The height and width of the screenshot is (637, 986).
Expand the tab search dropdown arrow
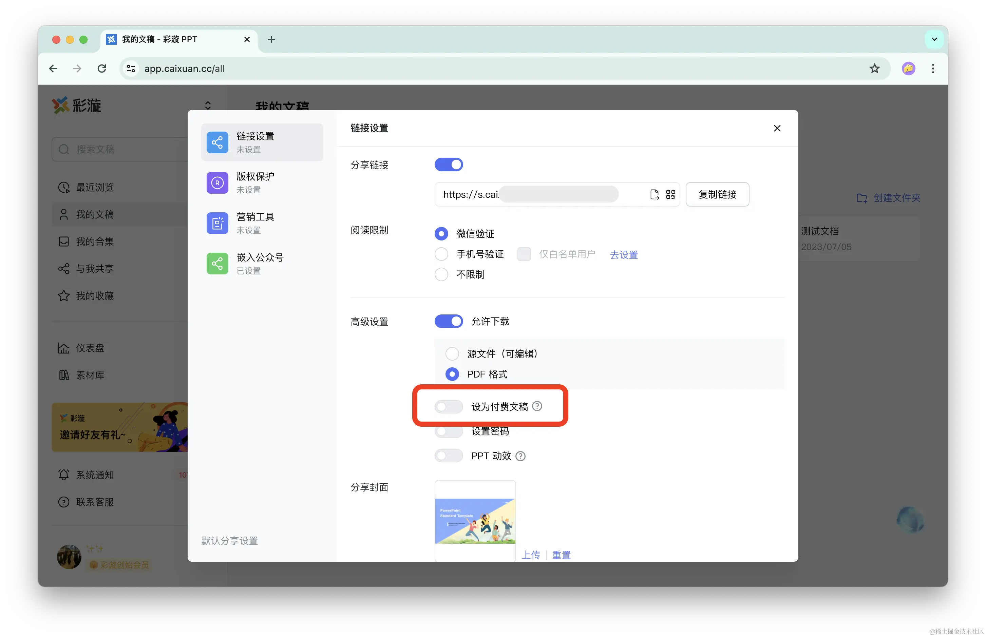tap(934, 39)
